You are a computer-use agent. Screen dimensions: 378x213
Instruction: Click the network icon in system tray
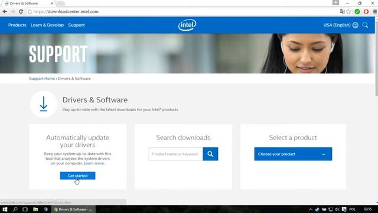click(x=331, y=209)
